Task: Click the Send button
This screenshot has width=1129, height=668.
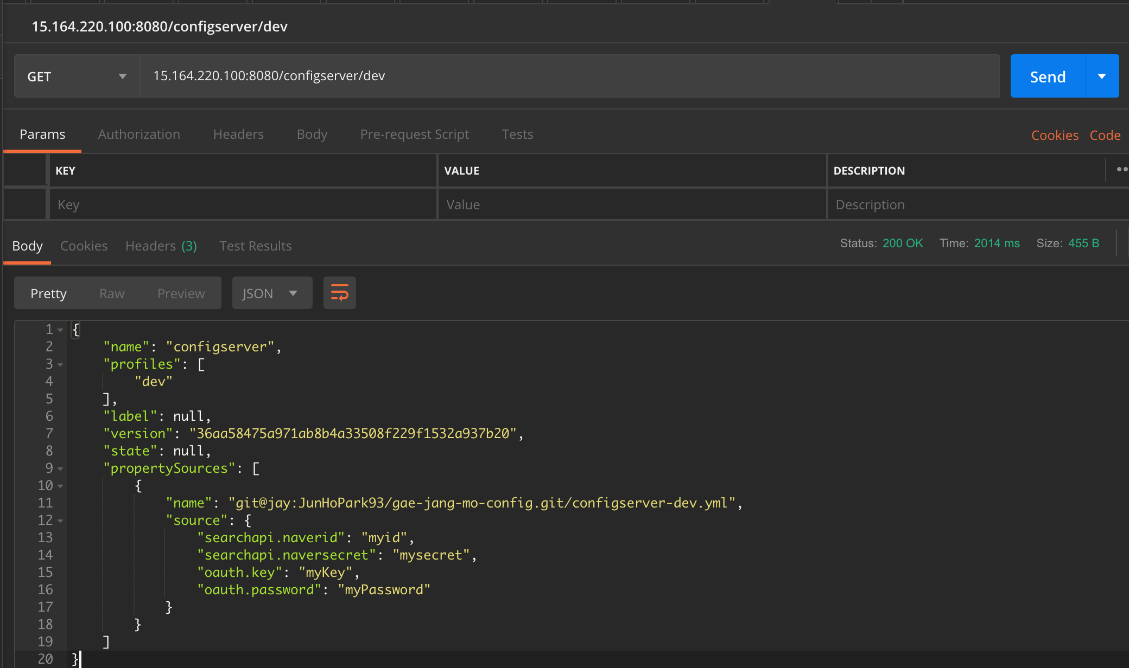Action: coord(1048,76)
